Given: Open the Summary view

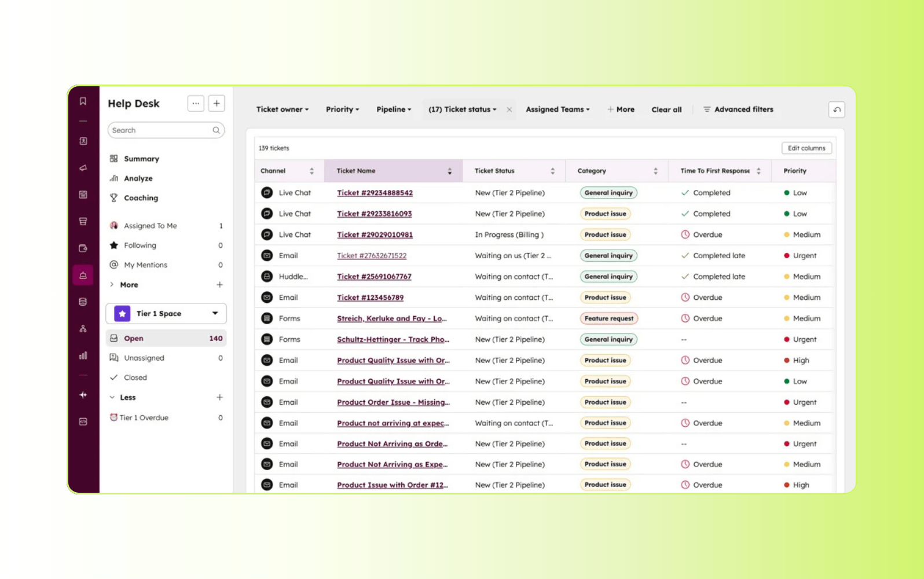Looking at the screenshot, I should coord(141,159).
